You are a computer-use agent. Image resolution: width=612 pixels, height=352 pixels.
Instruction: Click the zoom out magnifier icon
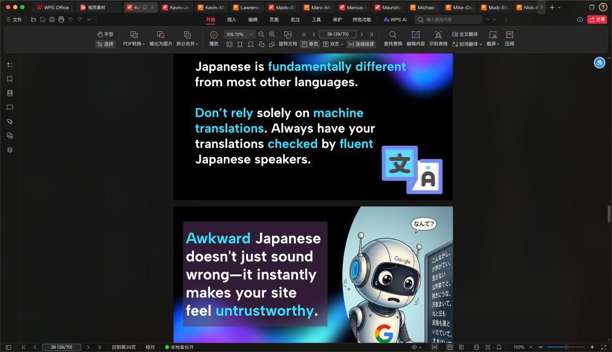(x=261, y=35)
